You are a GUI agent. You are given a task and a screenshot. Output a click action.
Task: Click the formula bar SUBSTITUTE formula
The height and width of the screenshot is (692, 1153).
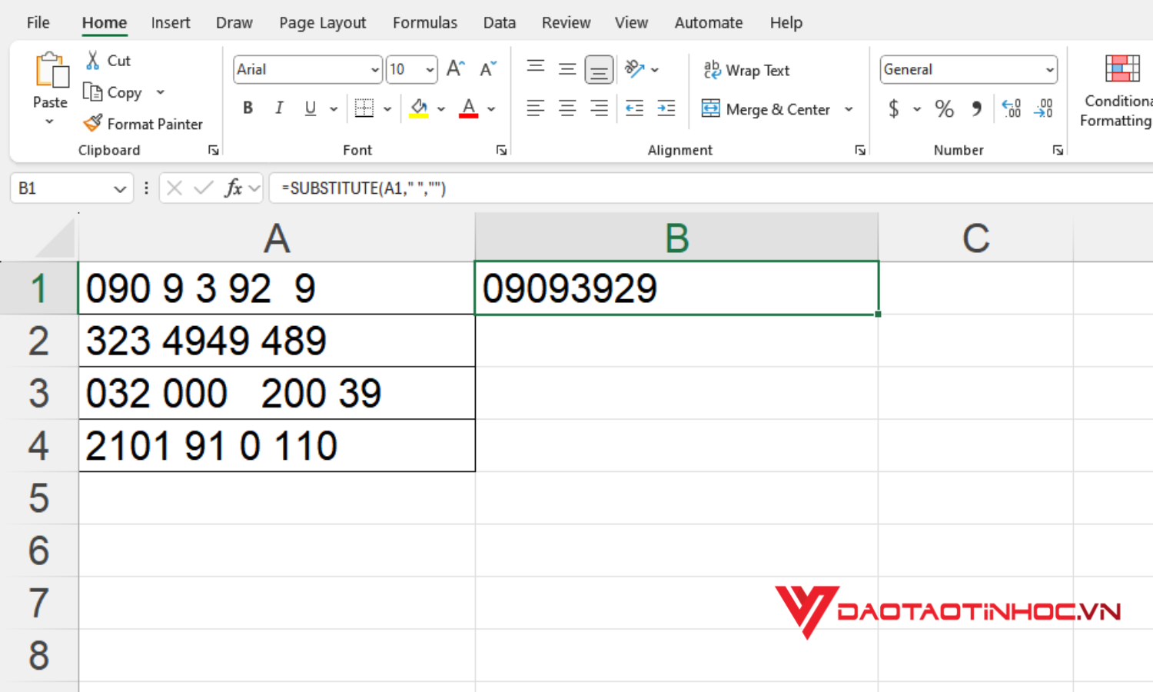point(364,188)
